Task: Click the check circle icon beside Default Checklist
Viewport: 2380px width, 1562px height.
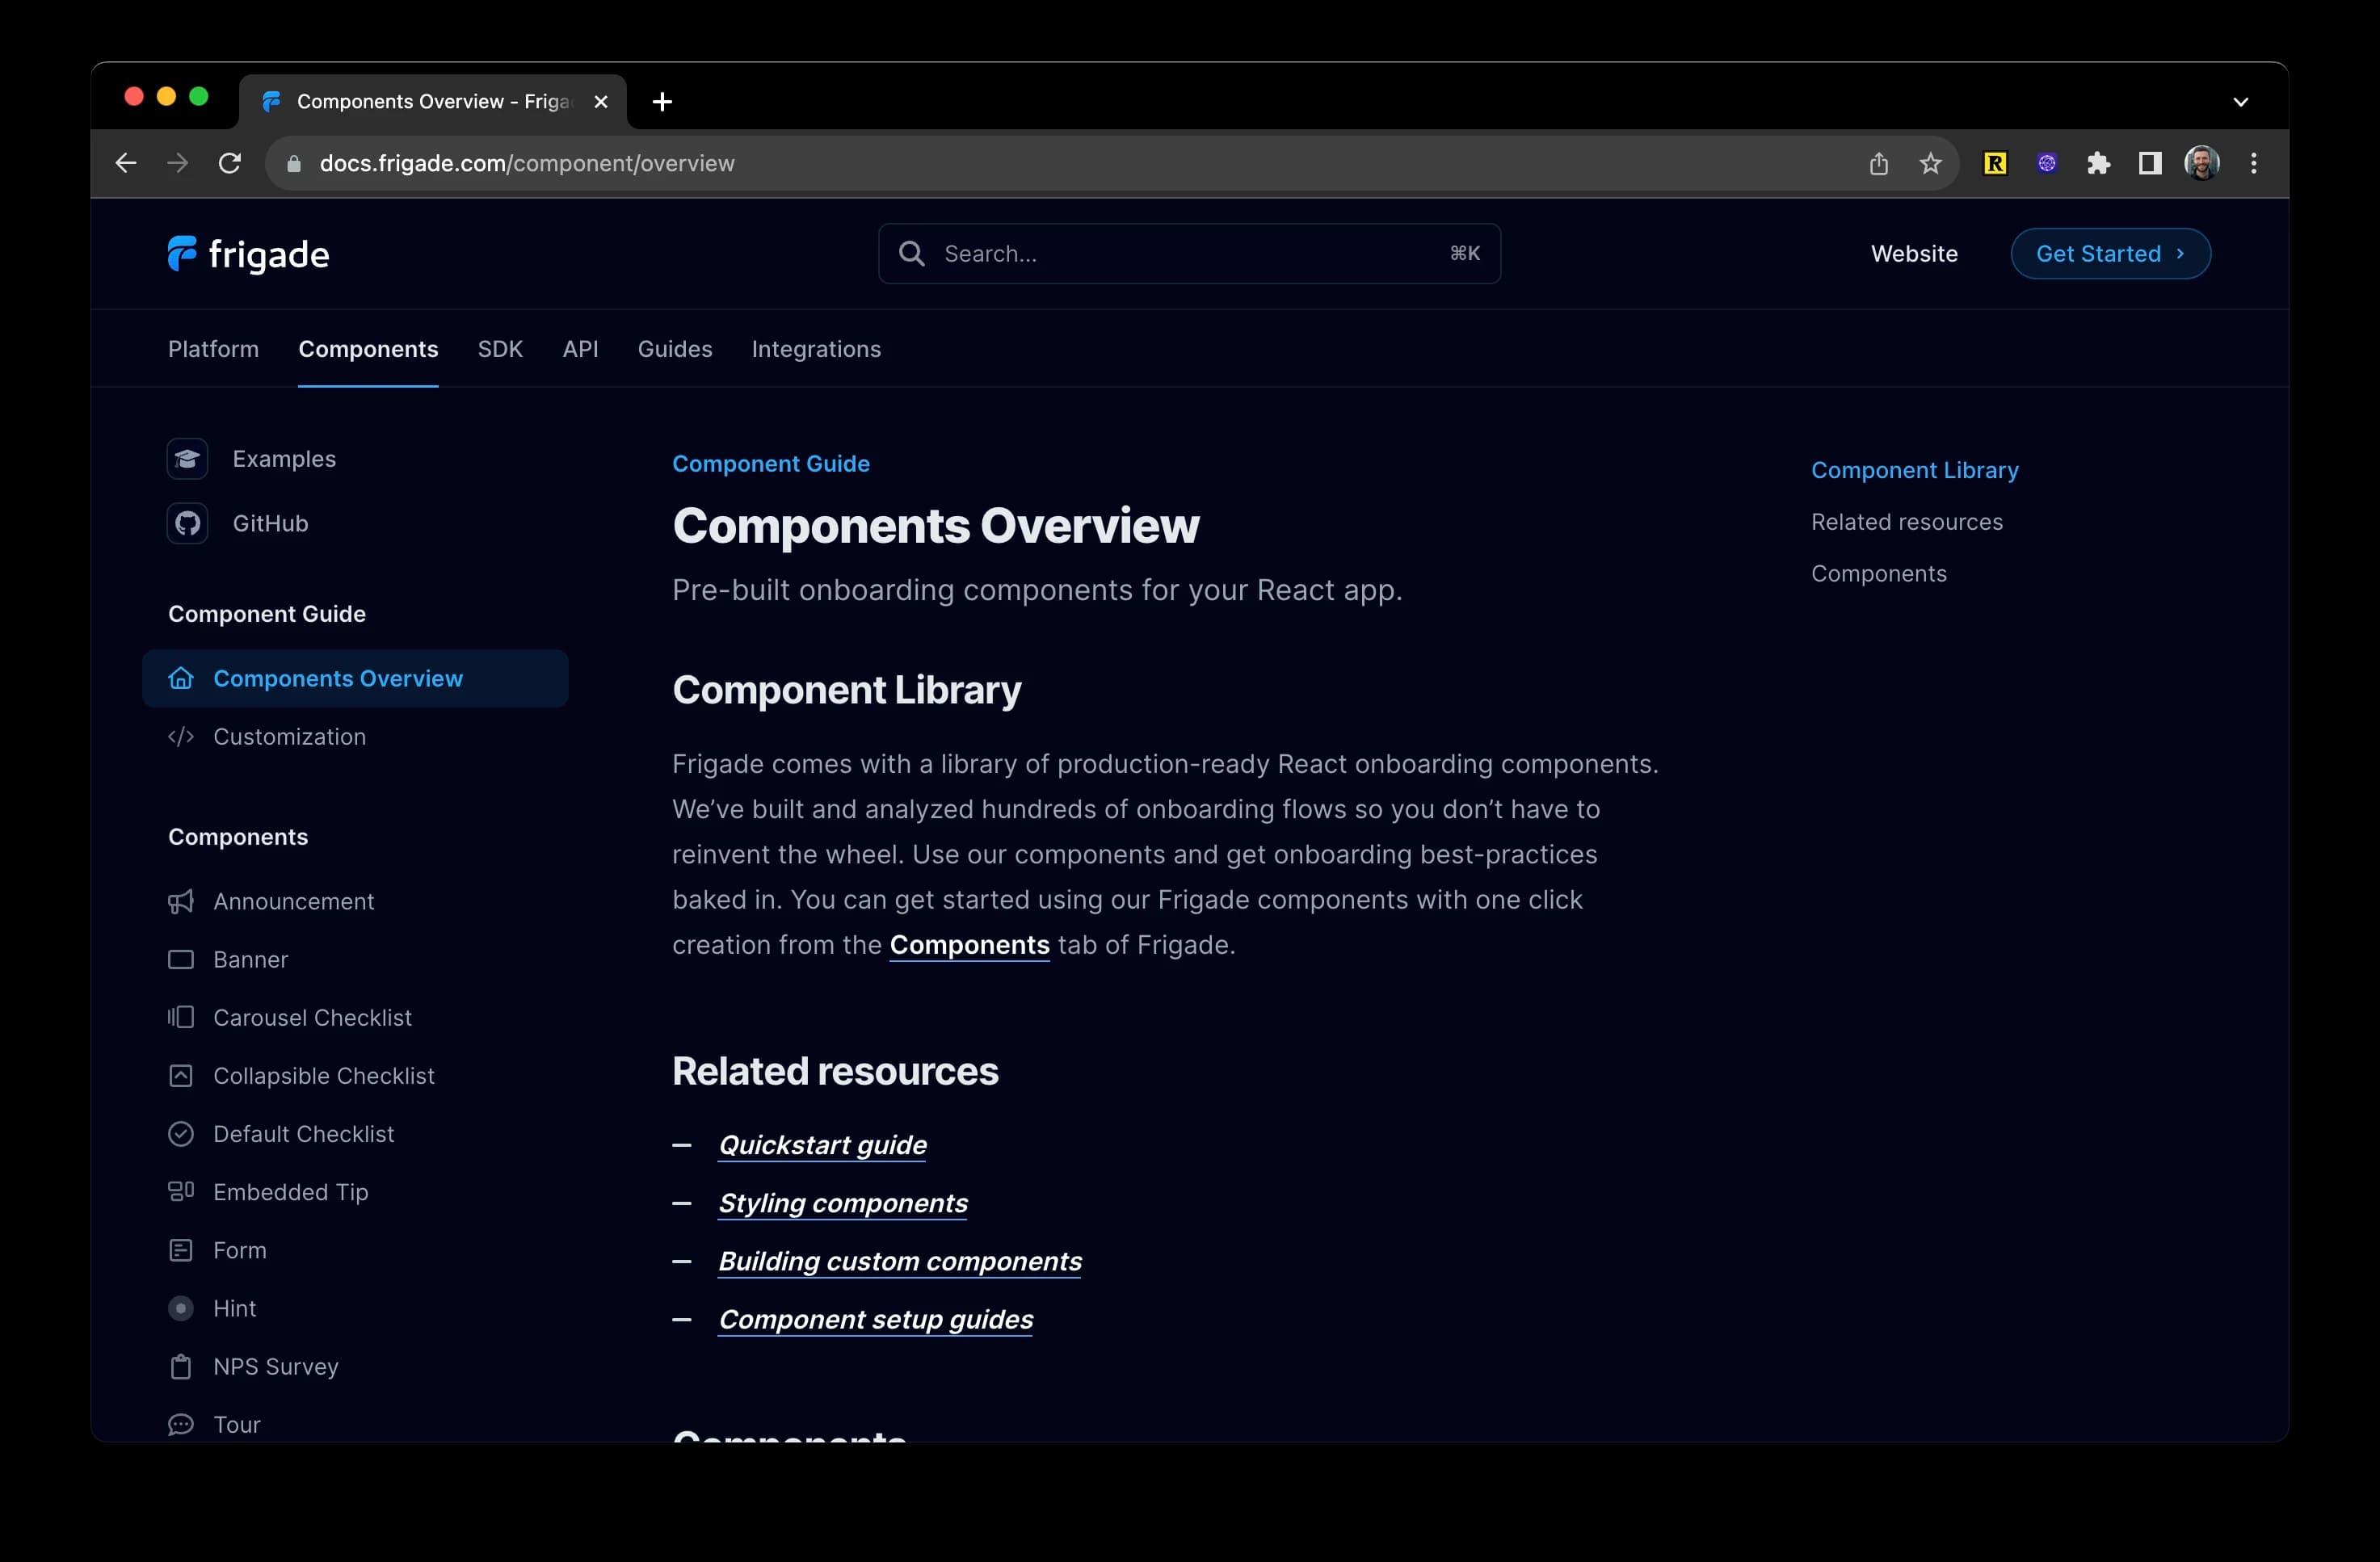Action: point(181,1134)
